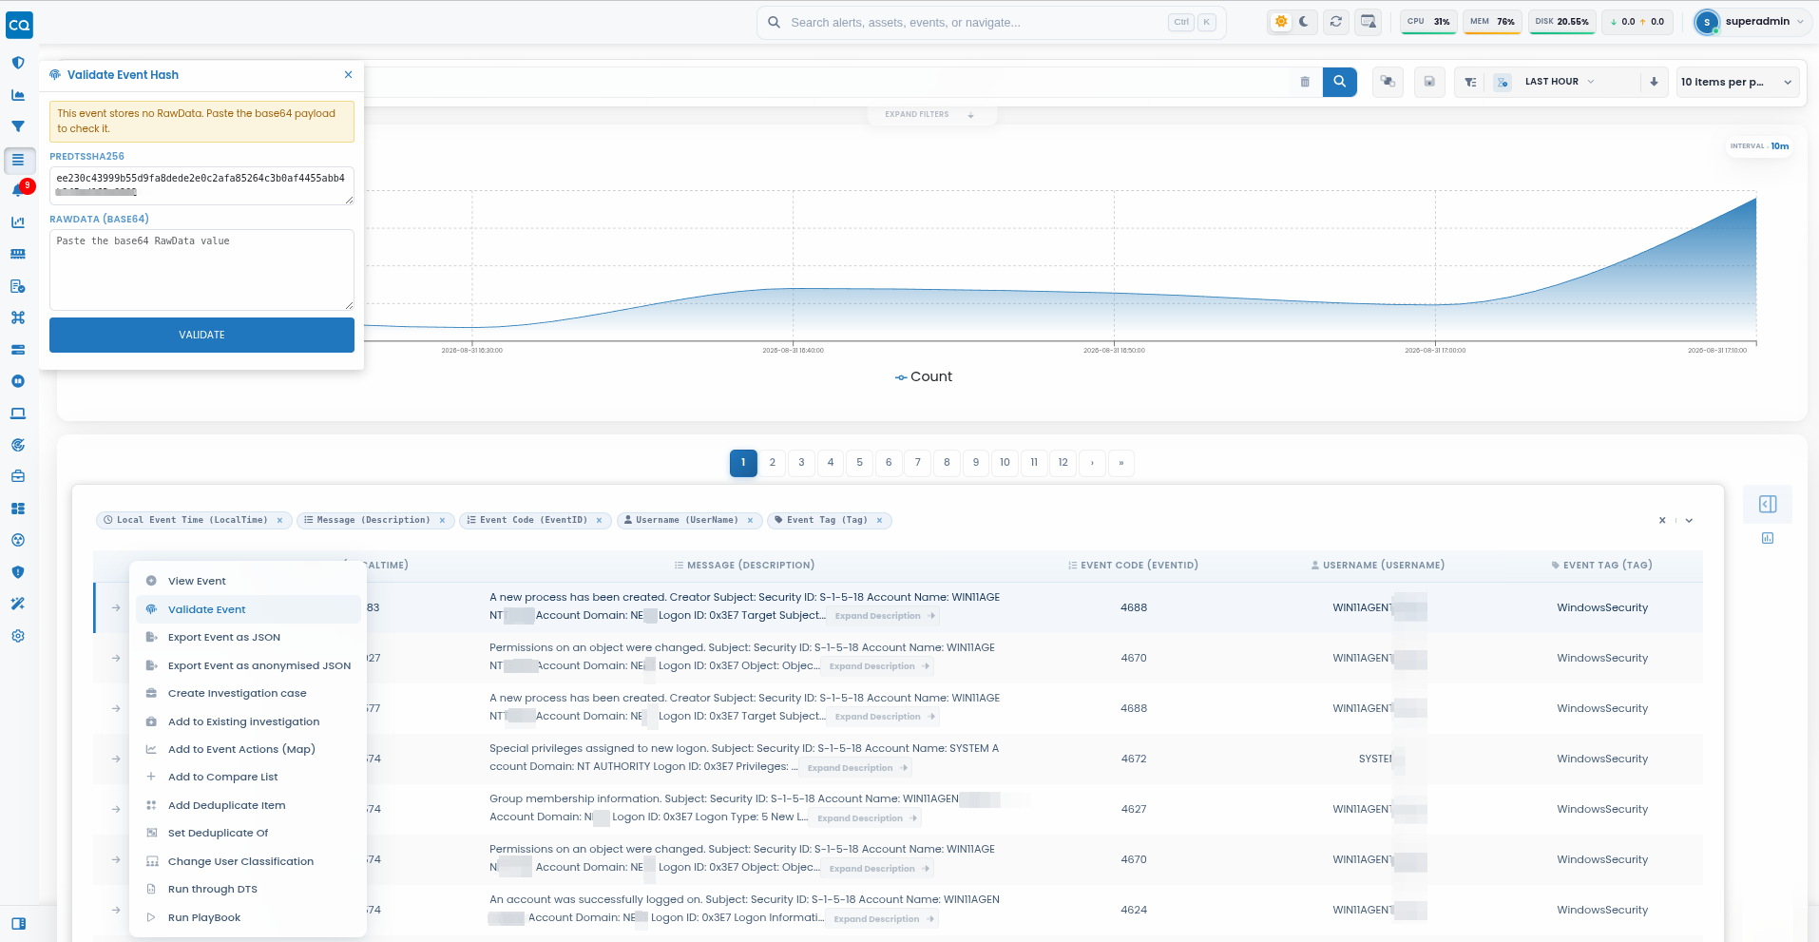Choose Run PlayBook in context menu
1819x942 pixels.
[249, 918]
